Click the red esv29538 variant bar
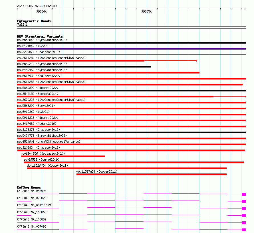Viewport: 254px width, 233px height. pyautogui.click(x=134, y=162)
